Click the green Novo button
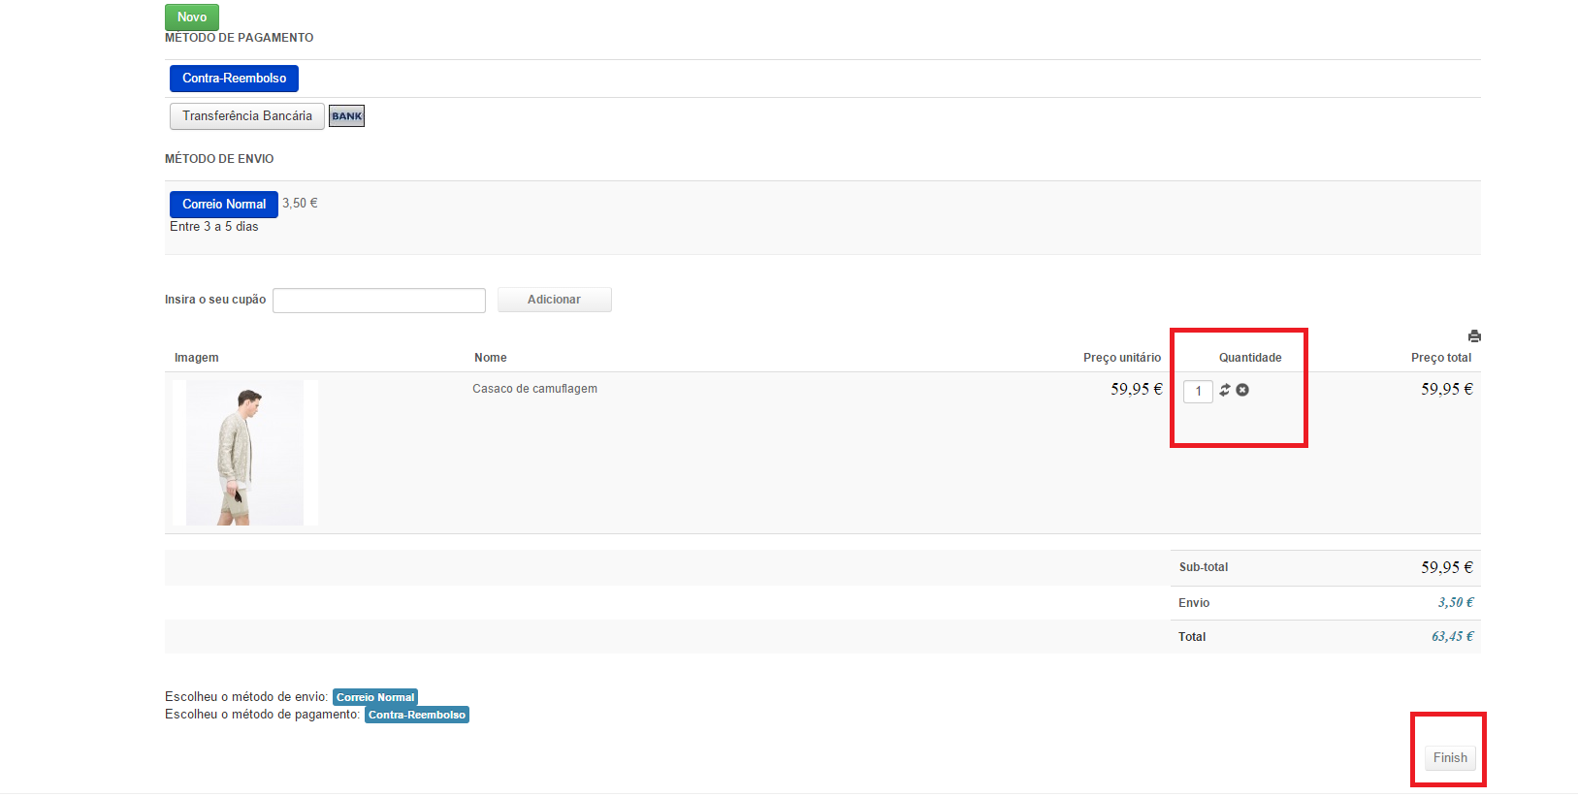 click(x=192, y=16)
